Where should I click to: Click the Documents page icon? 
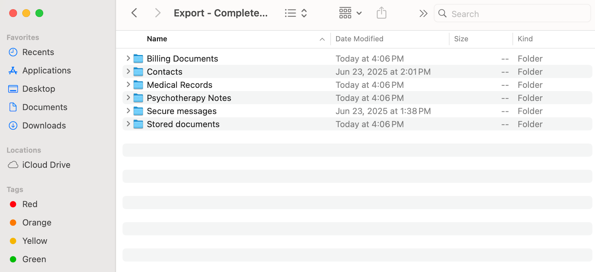click(13, 107)
